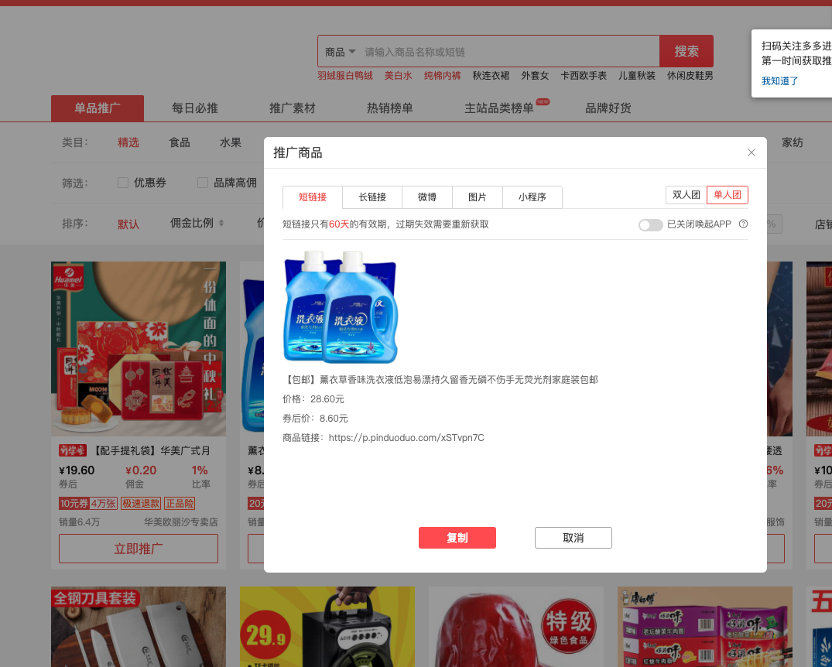Focus the product search input field
Screen dimensions: 832x667
[x=509, y=52]
